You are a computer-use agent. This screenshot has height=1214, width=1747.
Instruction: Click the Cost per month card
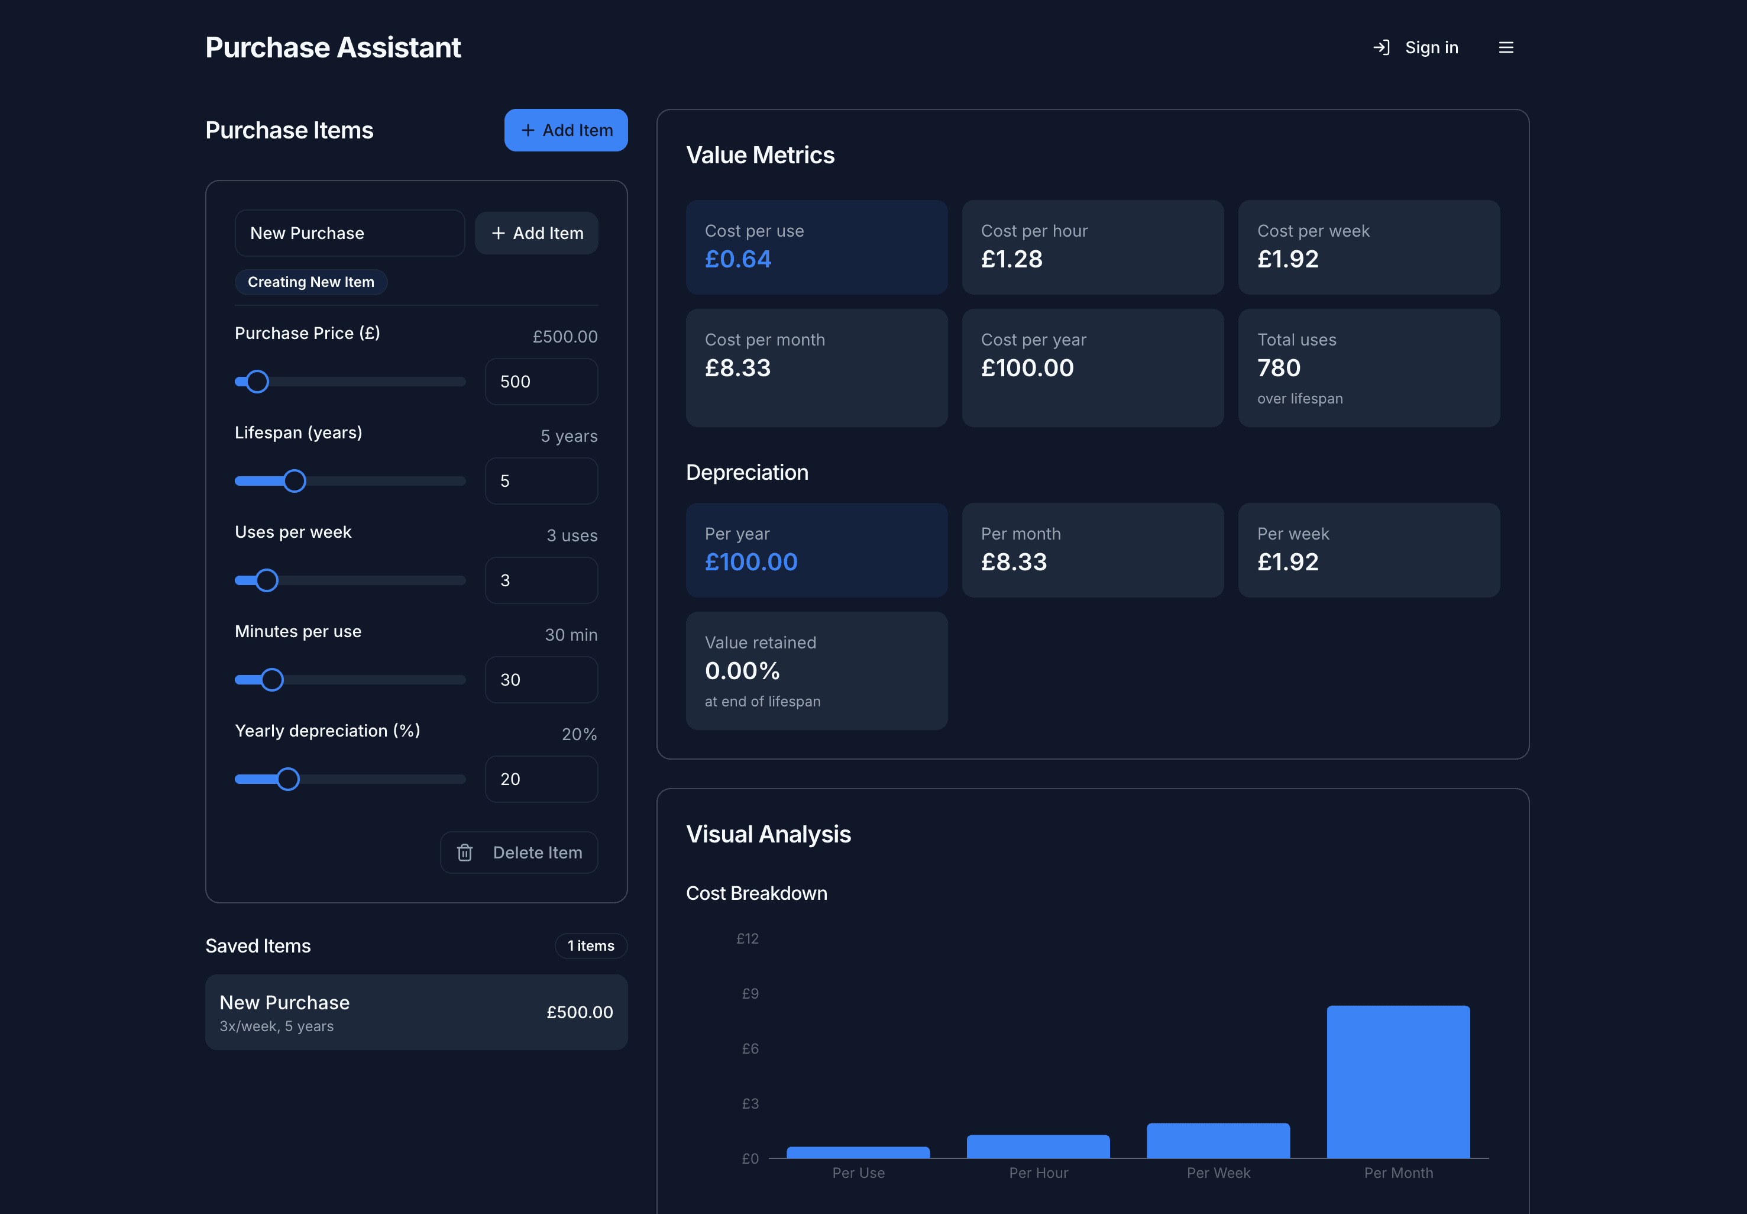click(817, 367)
